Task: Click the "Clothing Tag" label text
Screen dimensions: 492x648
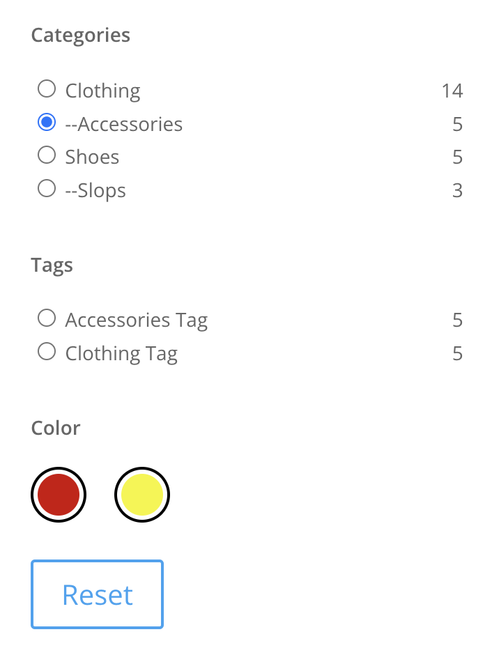Action: point(121,354)
